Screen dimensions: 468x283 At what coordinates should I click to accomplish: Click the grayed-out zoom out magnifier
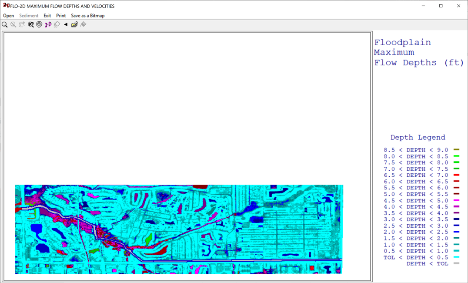[13, 25]
